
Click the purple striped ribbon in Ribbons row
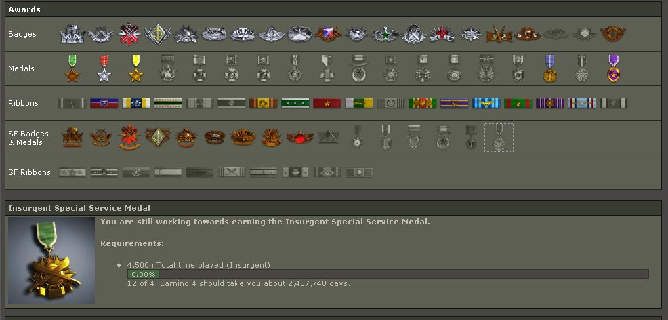[x=549, y=103]
